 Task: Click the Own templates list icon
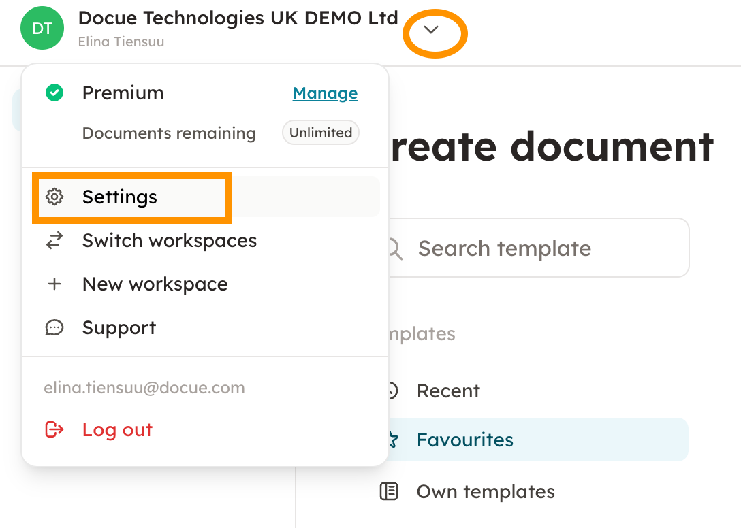point(389,491)
